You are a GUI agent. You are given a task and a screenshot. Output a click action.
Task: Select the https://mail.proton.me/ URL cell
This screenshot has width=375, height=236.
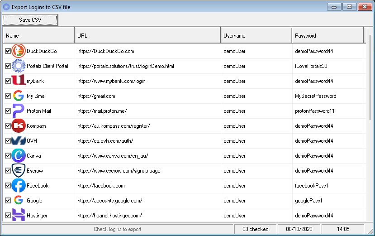tap(147, 111)
